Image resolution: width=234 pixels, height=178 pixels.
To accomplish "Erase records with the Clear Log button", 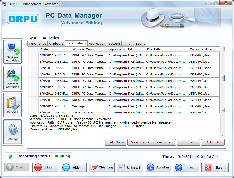I will [102, 167].
